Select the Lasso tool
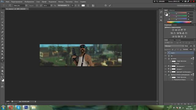This screenshot has height=110, width=196. coord(2,19)
